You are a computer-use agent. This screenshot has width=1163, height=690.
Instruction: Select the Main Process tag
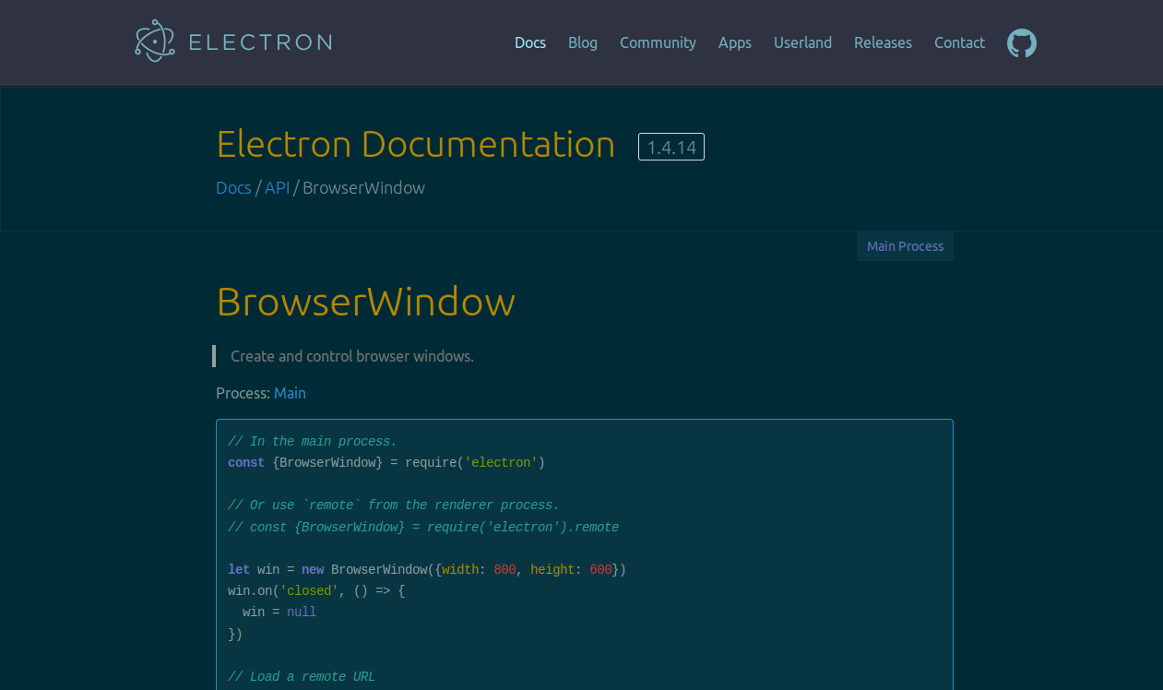tap(905, 245)
